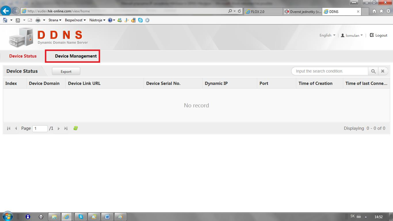Image resolution: width=393 pixels, height=221 pixels.
Task: Click the Time of last Connection header
Action: pos(367,83)
